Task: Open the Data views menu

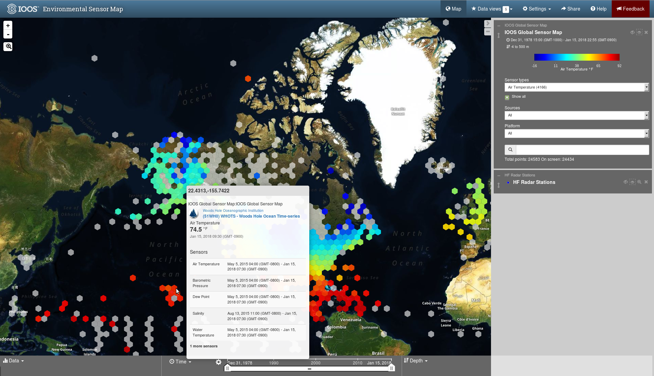Action: point(492,9)
